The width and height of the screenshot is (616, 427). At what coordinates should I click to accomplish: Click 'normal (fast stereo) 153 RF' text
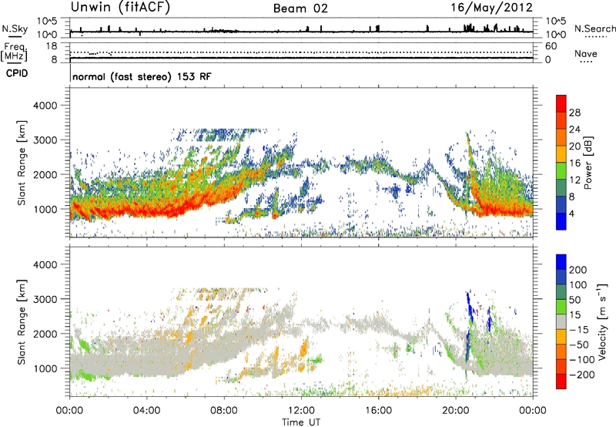(142, 76)
